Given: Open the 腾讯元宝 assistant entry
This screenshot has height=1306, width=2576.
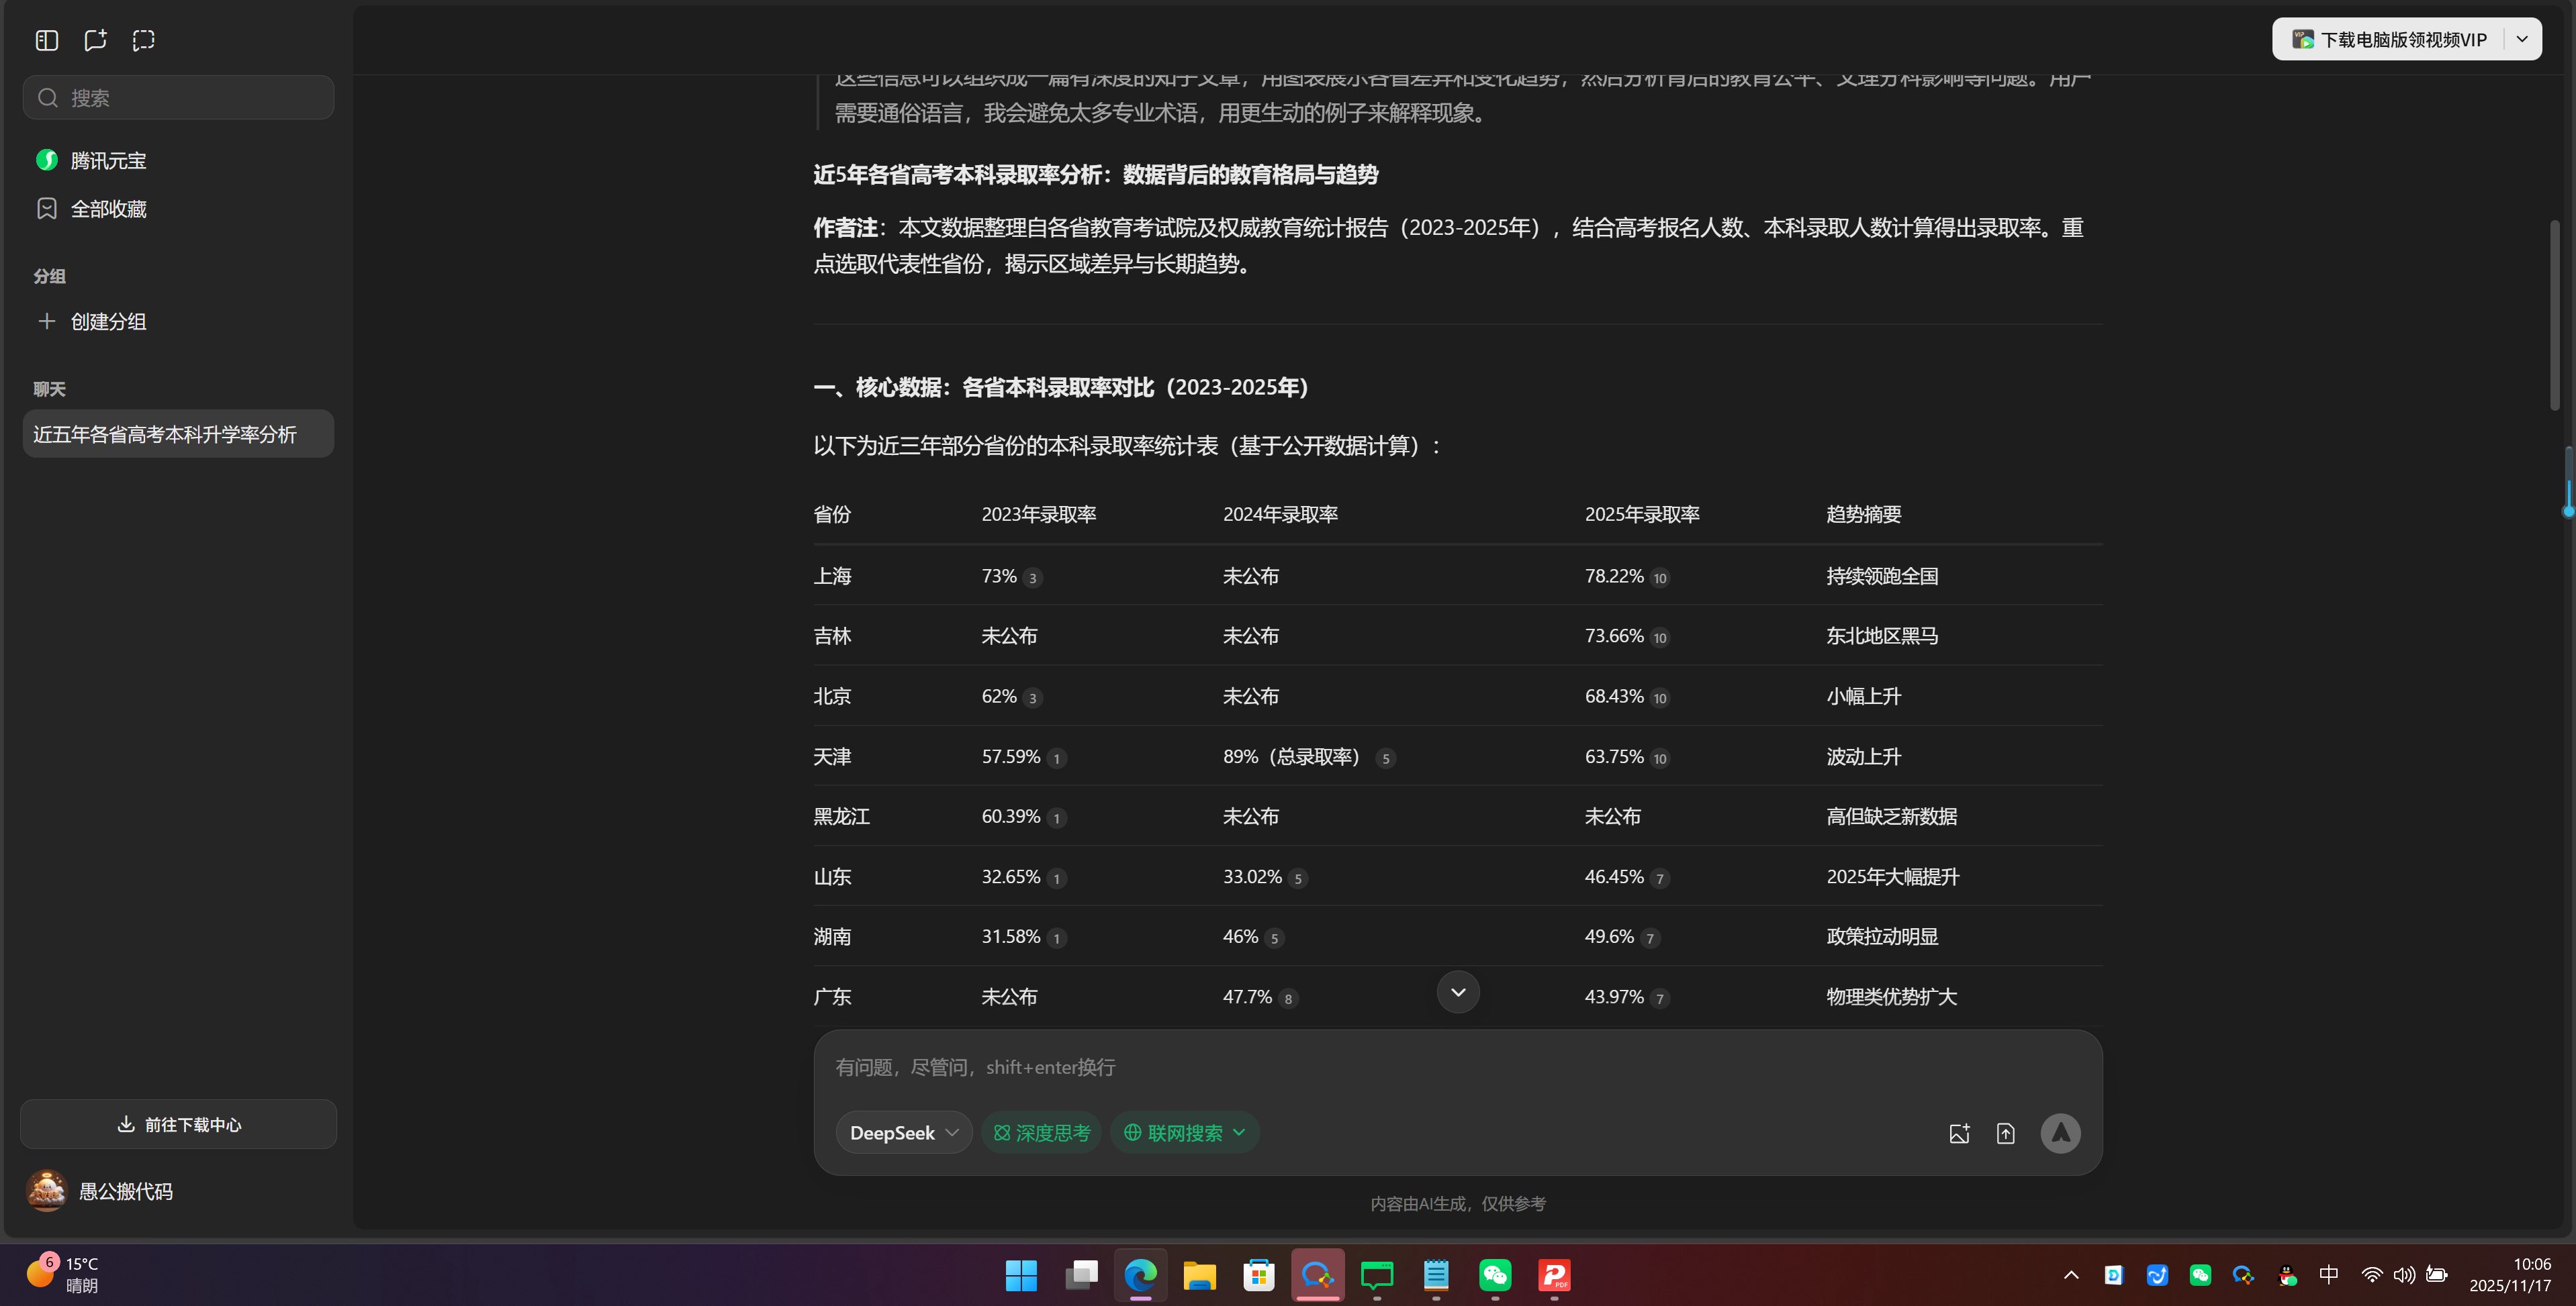Looking at the screenshot, I should tap(107, 160).
